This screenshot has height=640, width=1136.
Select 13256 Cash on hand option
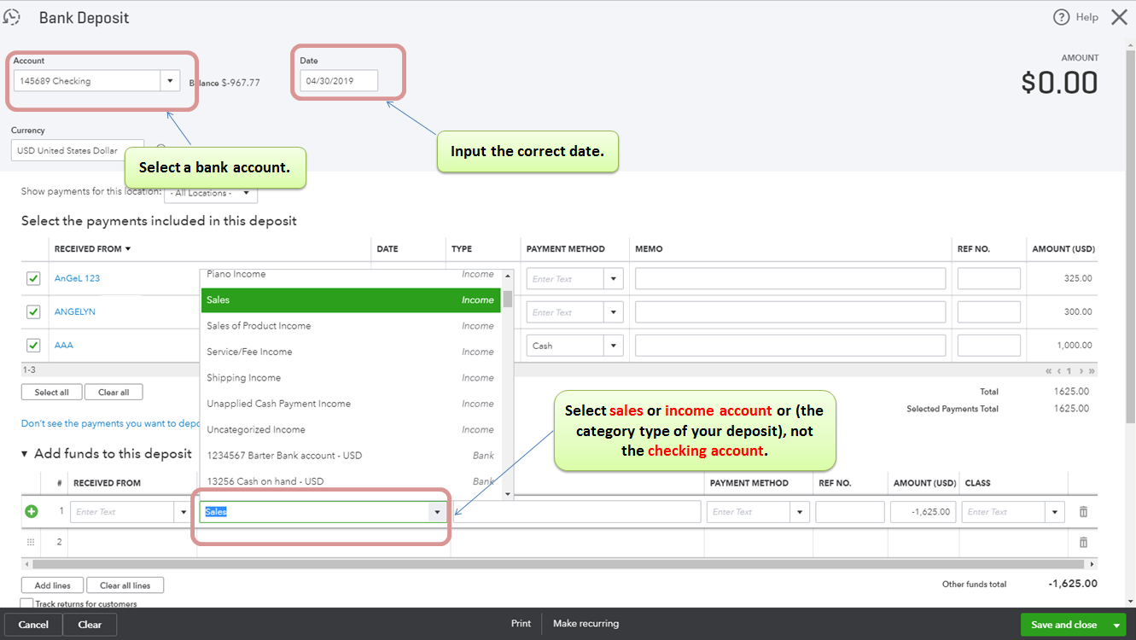pyautogui.click(x=351, y=481)
